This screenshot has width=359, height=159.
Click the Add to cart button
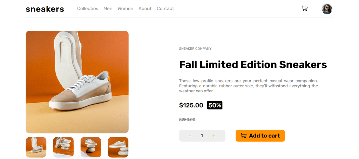point(260,136)
